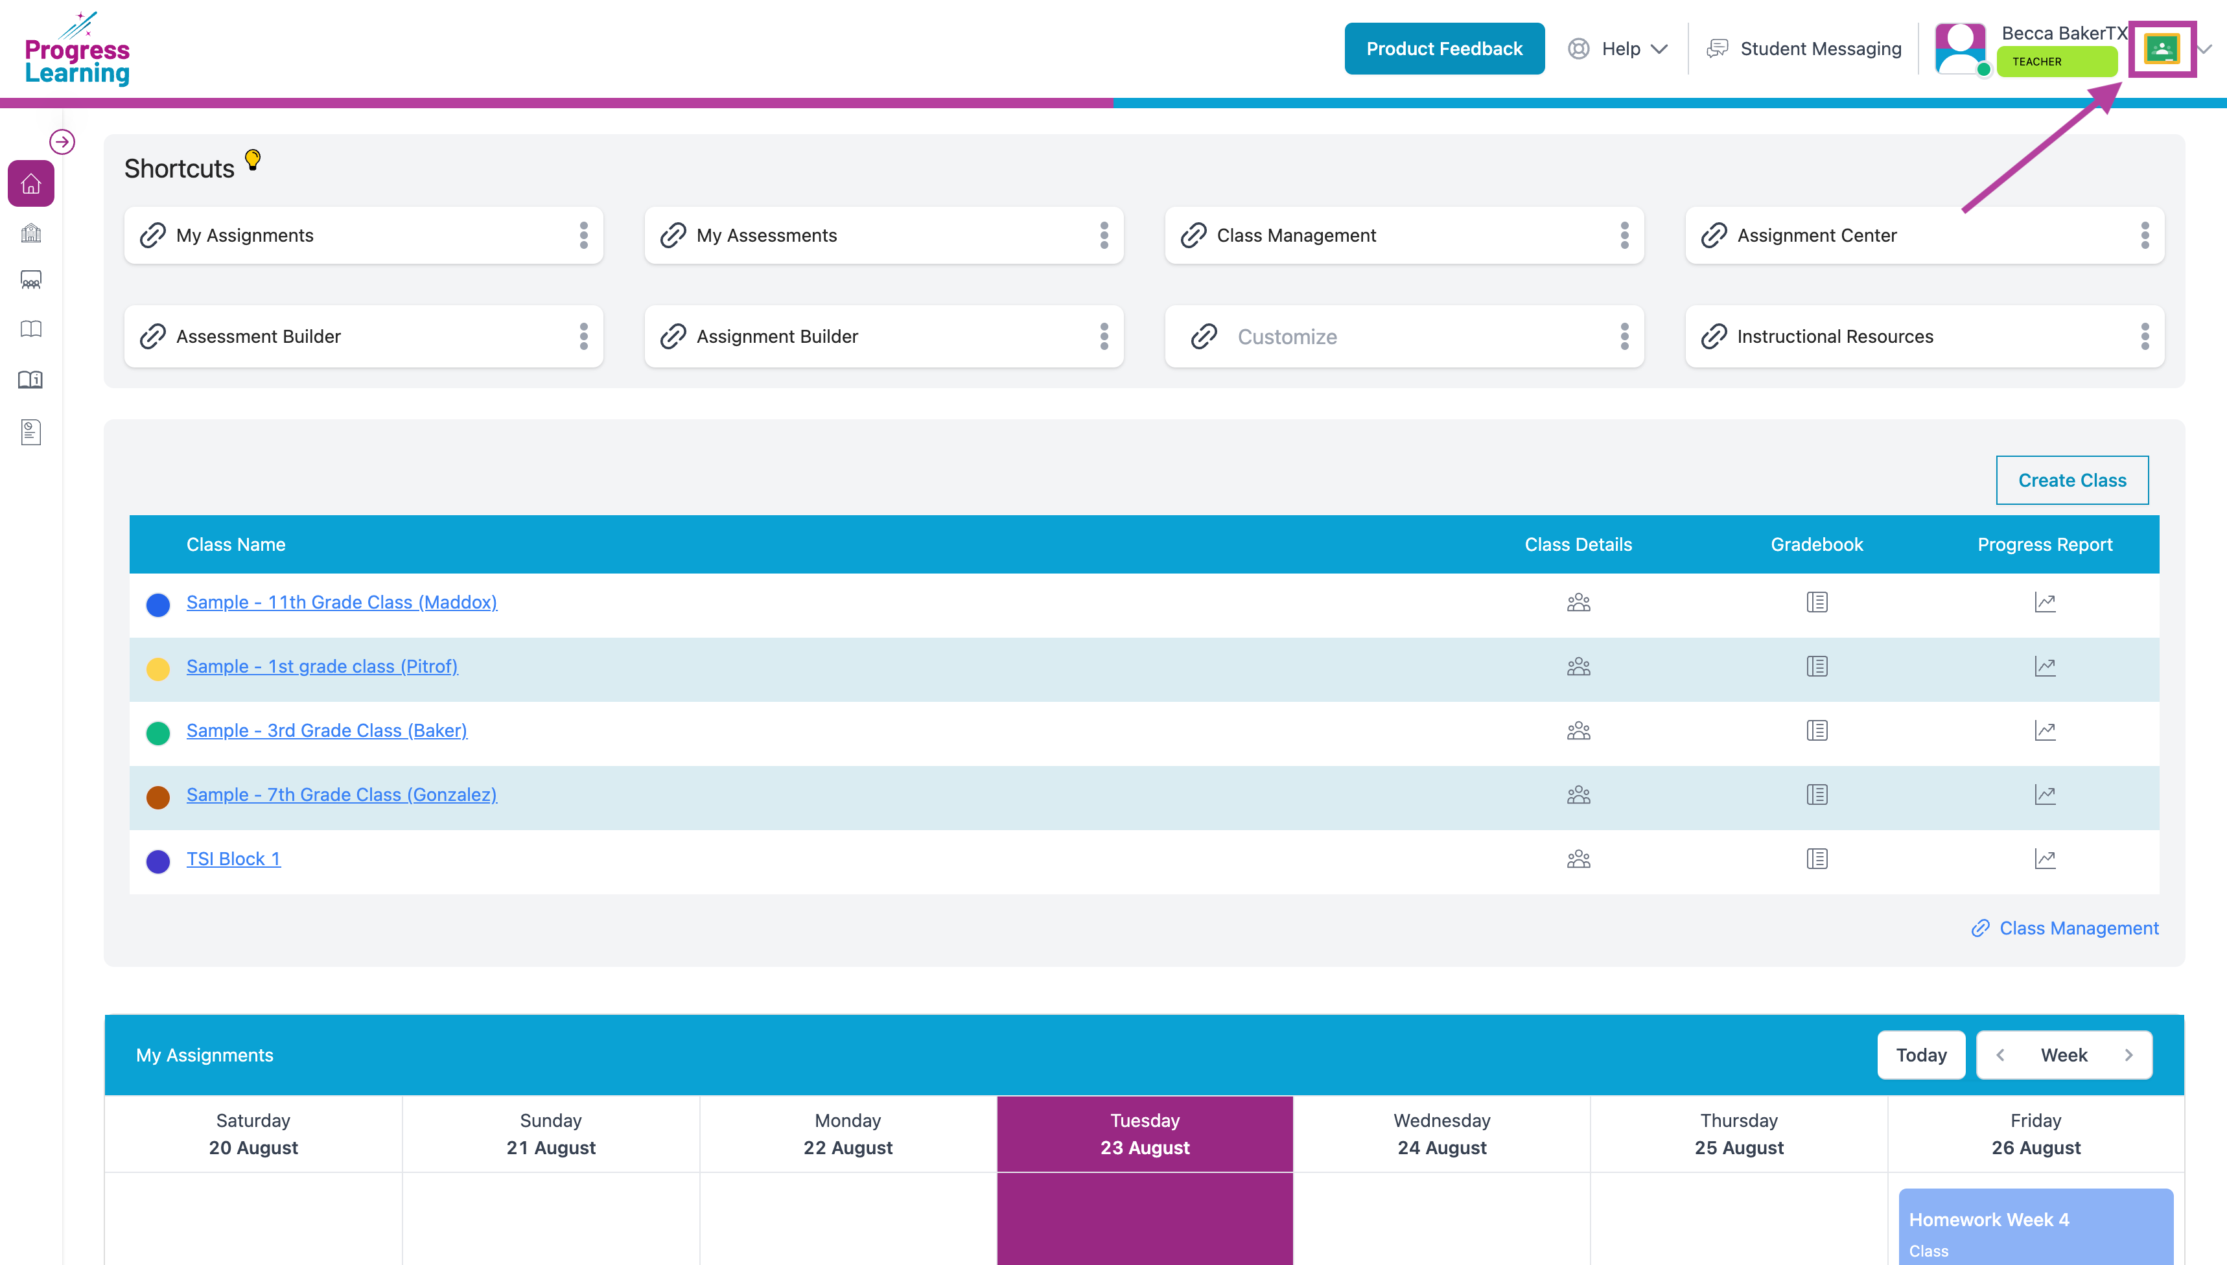Open options menu for Class Management shortcut
The height and width of the screenshot is (1265, 2227).
[x=1625, y=235]
